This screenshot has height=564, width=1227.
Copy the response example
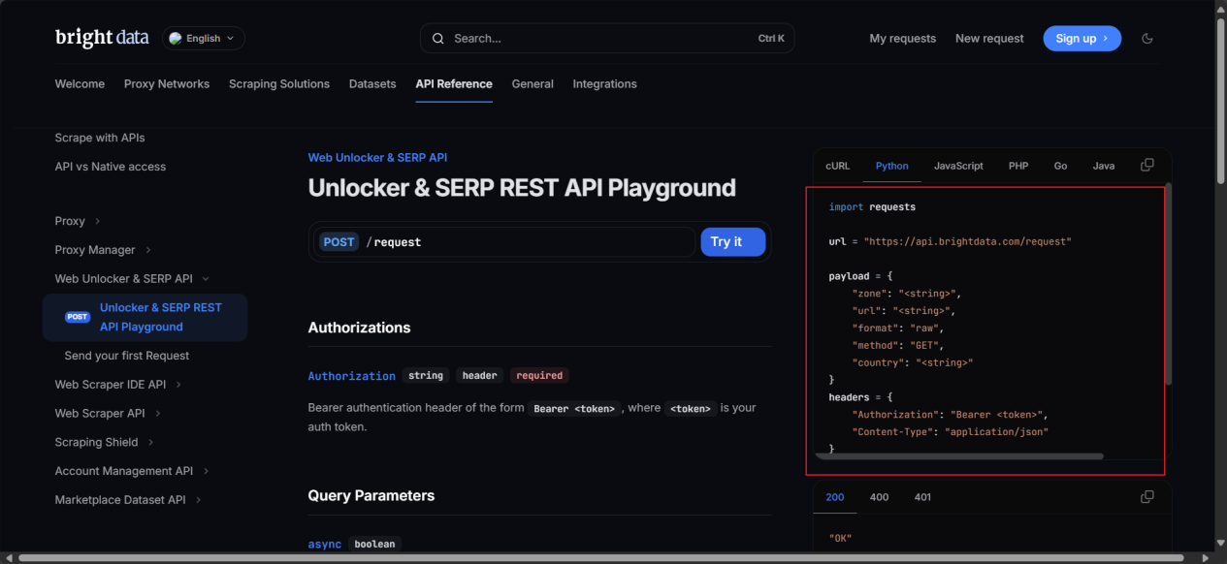[x=1147, y=497]
